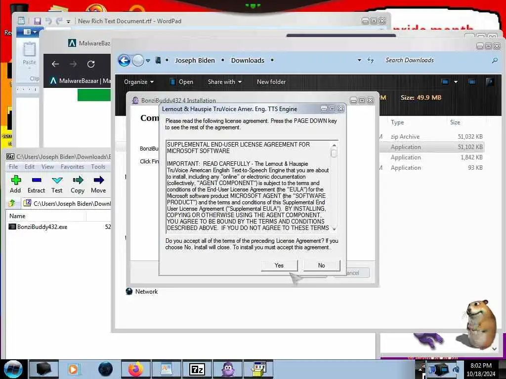Image resolution: width=506 pixels, height=379 pixels.
Task: Click the 7-Zip Test icon
Action: click(57, 185)
